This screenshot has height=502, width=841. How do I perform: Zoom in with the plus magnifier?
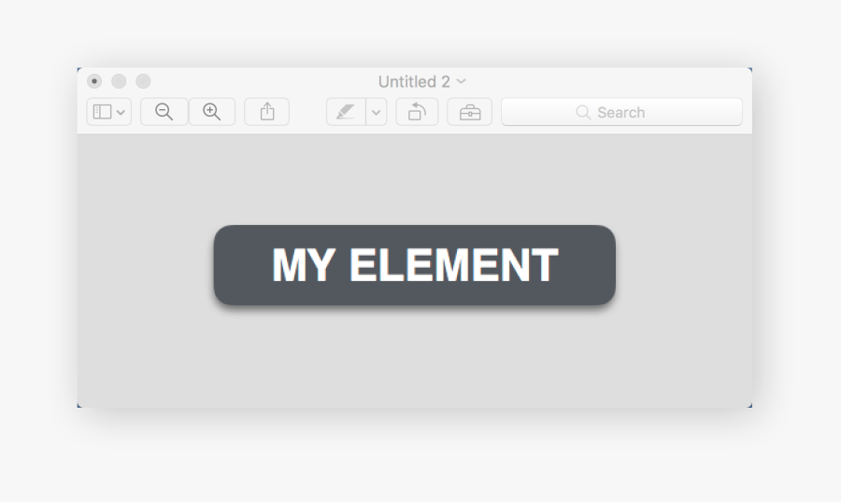tap(212, 112)
